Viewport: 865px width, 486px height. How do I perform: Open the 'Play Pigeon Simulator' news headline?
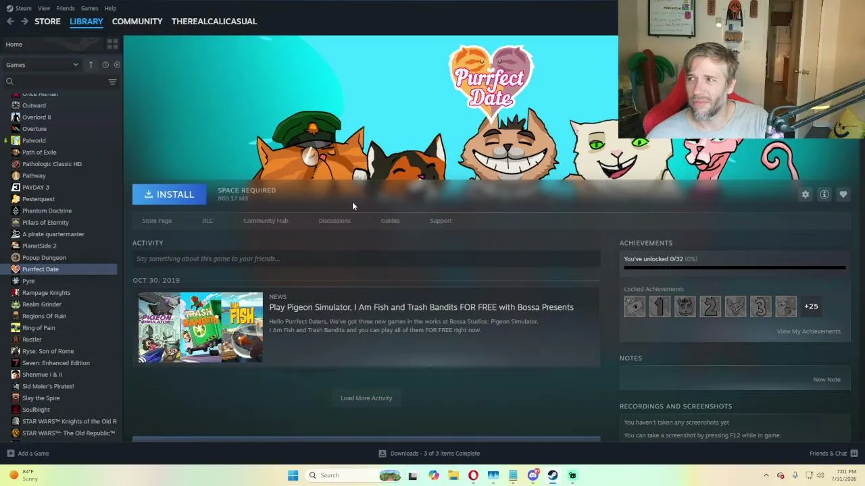point(421,307)
